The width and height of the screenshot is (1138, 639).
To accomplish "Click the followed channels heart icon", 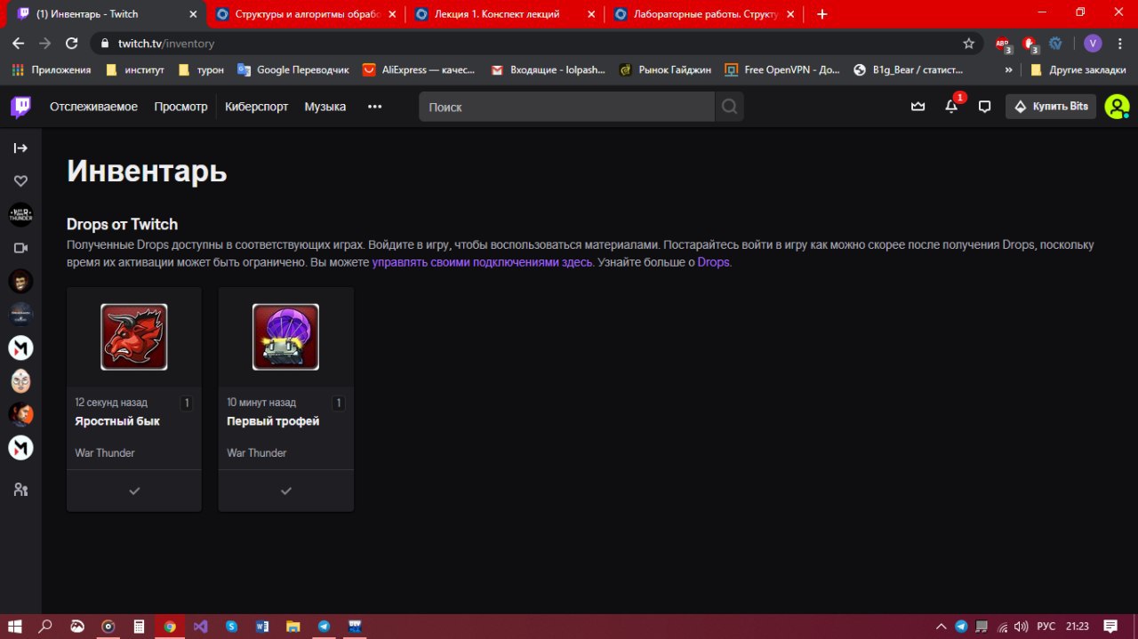I will [20, 181].
